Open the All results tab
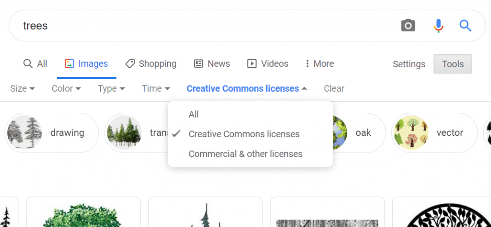The image size is (491, 227). tap(35, 64)
